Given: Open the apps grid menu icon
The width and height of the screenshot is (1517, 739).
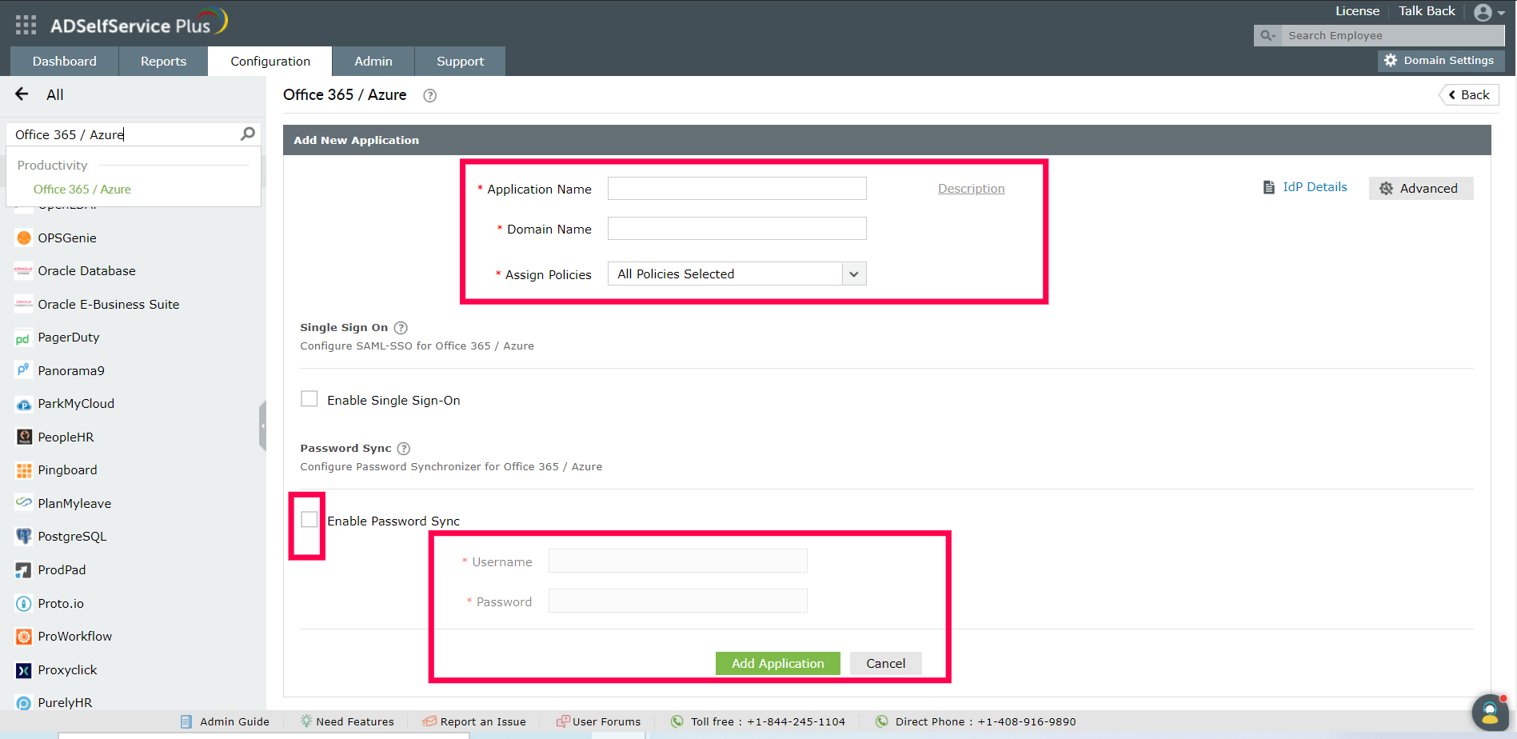Looking at the screenshot, I should point(26,25).
